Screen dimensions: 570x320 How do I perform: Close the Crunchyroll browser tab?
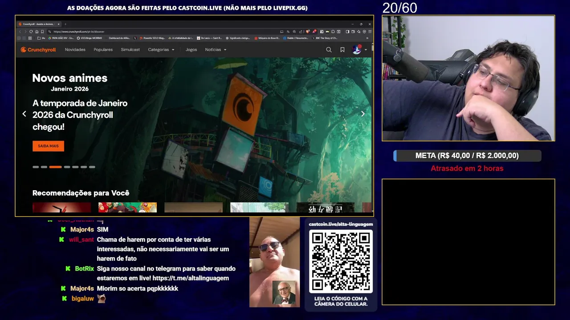(x=58, y=24)
